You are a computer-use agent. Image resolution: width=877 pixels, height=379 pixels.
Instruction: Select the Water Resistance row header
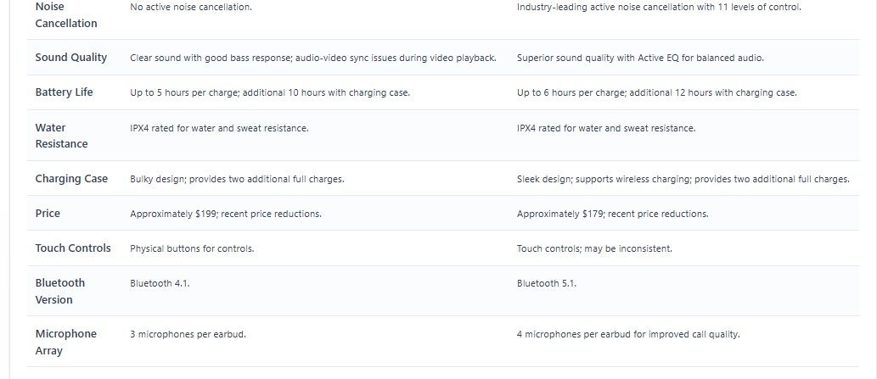click(x=61, y=136)
